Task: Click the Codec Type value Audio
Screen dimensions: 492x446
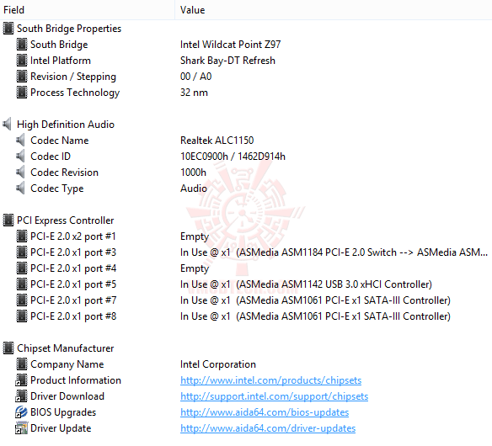Action: (194, 188)
